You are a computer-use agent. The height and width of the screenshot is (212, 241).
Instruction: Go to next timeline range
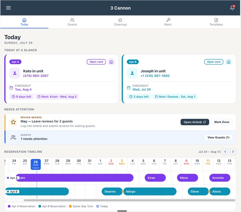click(233, 152)
